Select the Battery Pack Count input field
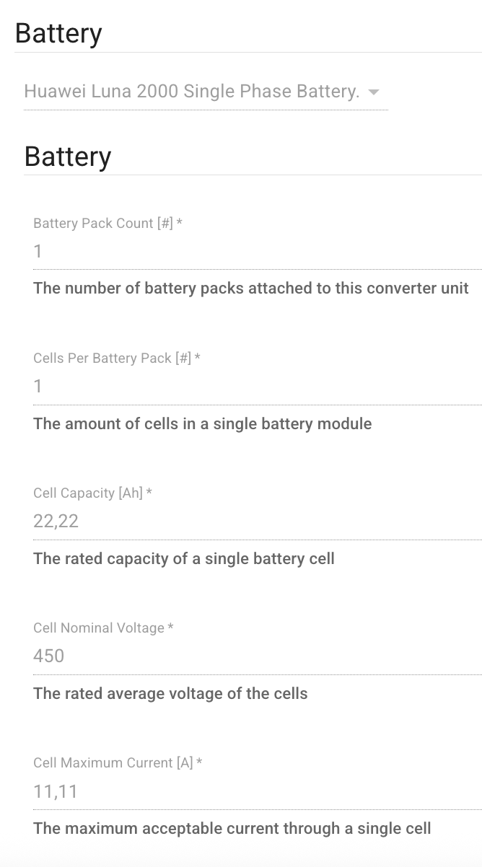 [x=216, y=251]
